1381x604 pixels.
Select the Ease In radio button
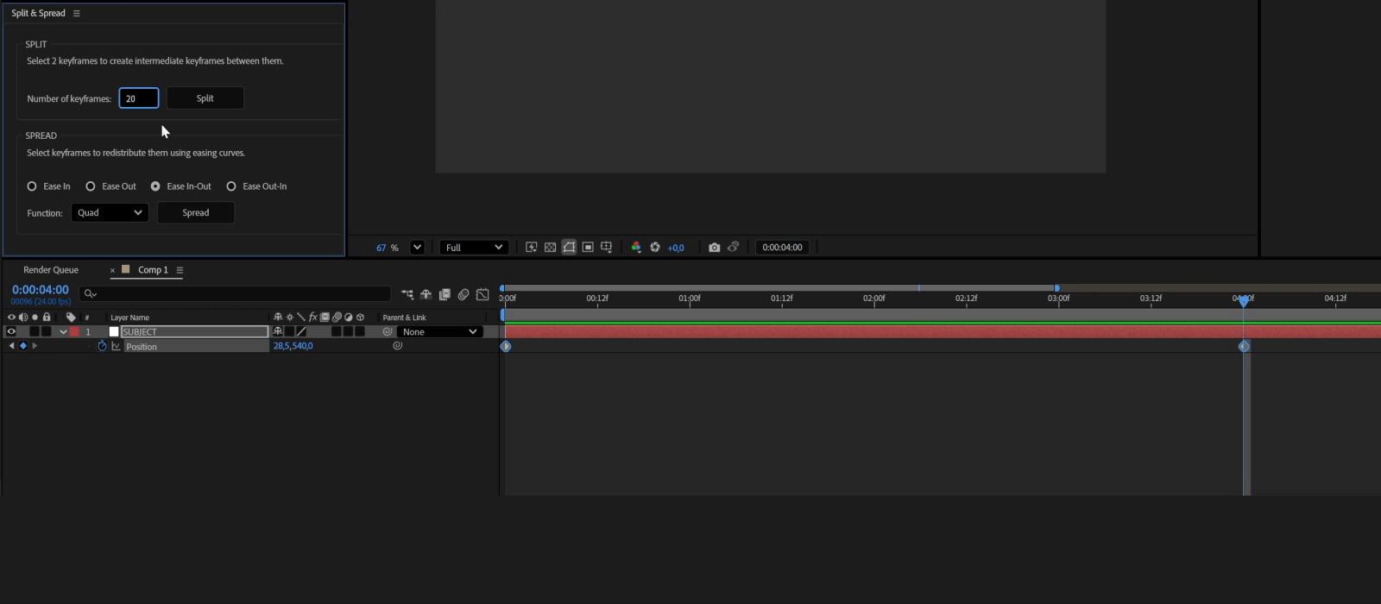[x=32, y=186]
